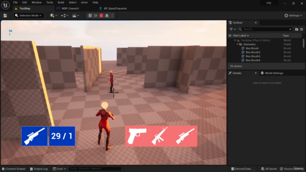Open the Selection Mode dropdown
The width and height of the screenshot is (306, 172).
(29, 16)
